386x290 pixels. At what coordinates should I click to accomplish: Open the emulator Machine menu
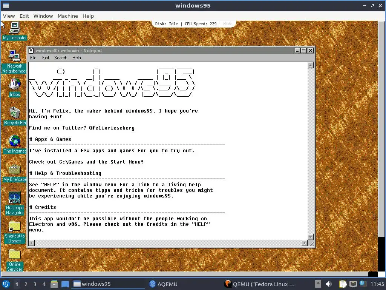(68, 16)
